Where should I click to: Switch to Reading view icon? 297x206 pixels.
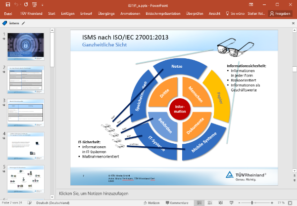[221, 203]
